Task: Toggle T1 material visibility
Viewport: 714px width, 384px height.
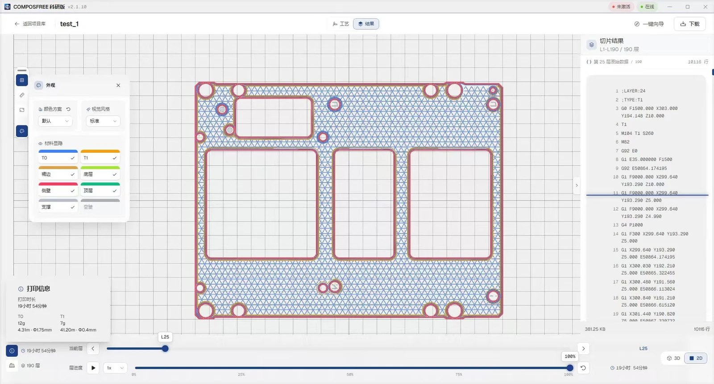Action: (100, 158)
